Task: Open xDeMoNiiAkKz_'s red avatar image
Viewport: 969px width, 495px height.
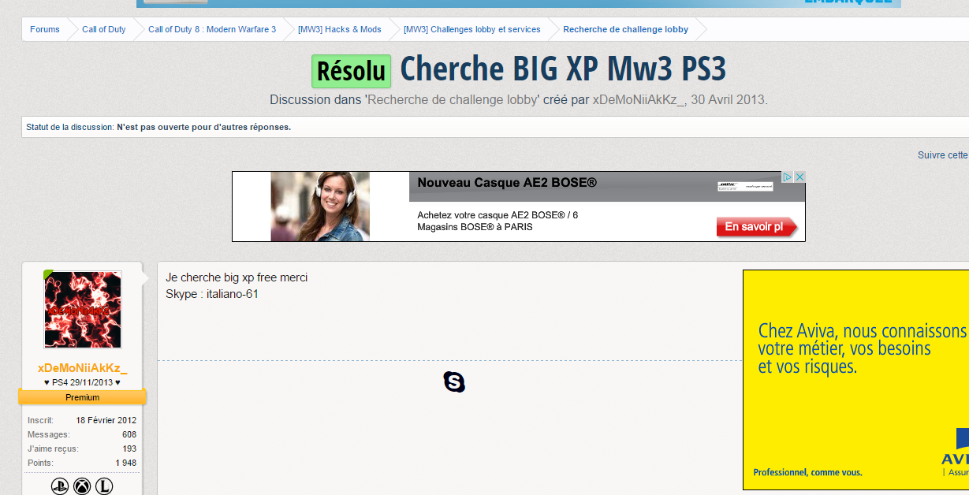Action: pyautogui.click(x=83, y=310)
